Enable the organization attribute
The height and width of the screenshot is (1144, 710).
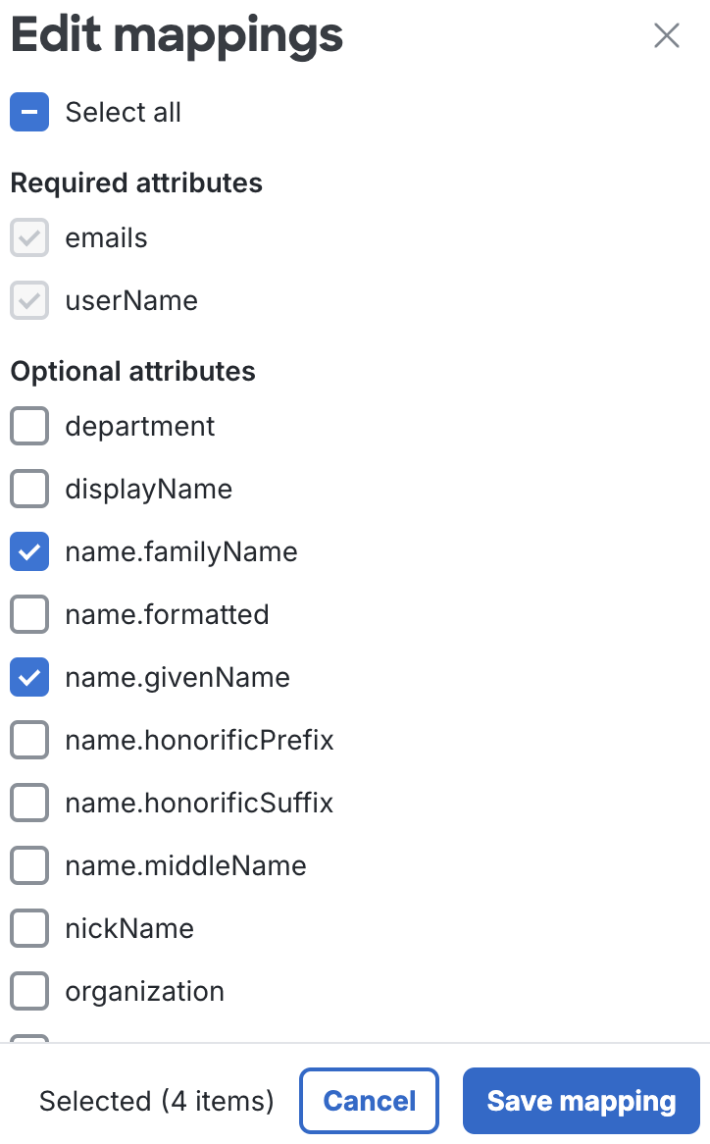tap(29, 991)
